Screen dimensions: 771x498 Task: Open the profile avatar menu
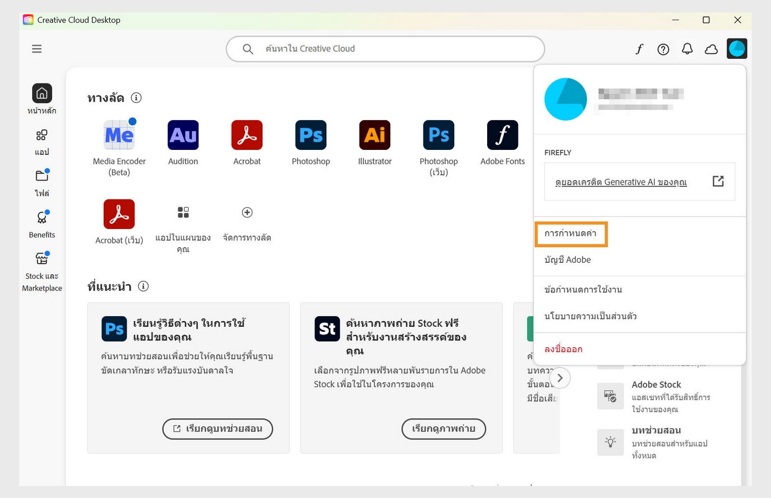click(737, 49)
